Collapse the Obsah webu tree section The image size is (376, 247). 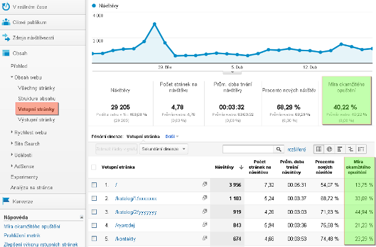[x=12, y=77]
